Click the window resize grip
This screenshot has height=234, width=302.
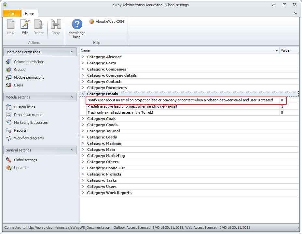click(297, 229)
